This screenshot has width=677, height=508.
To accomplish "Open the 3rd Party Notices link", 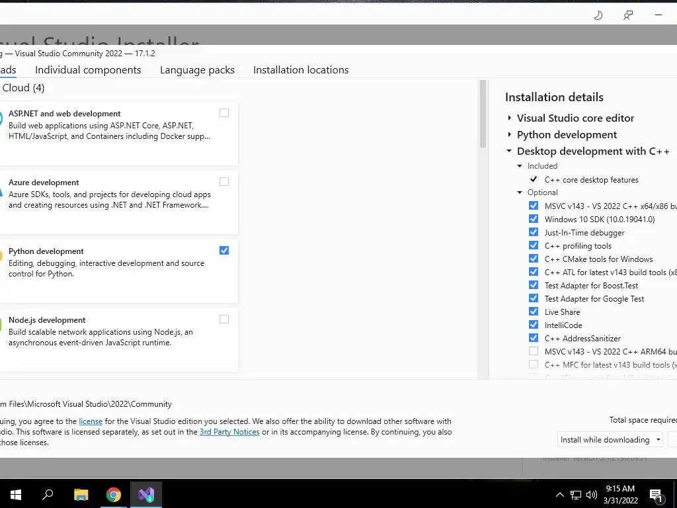I will click(x=229, y=432).
